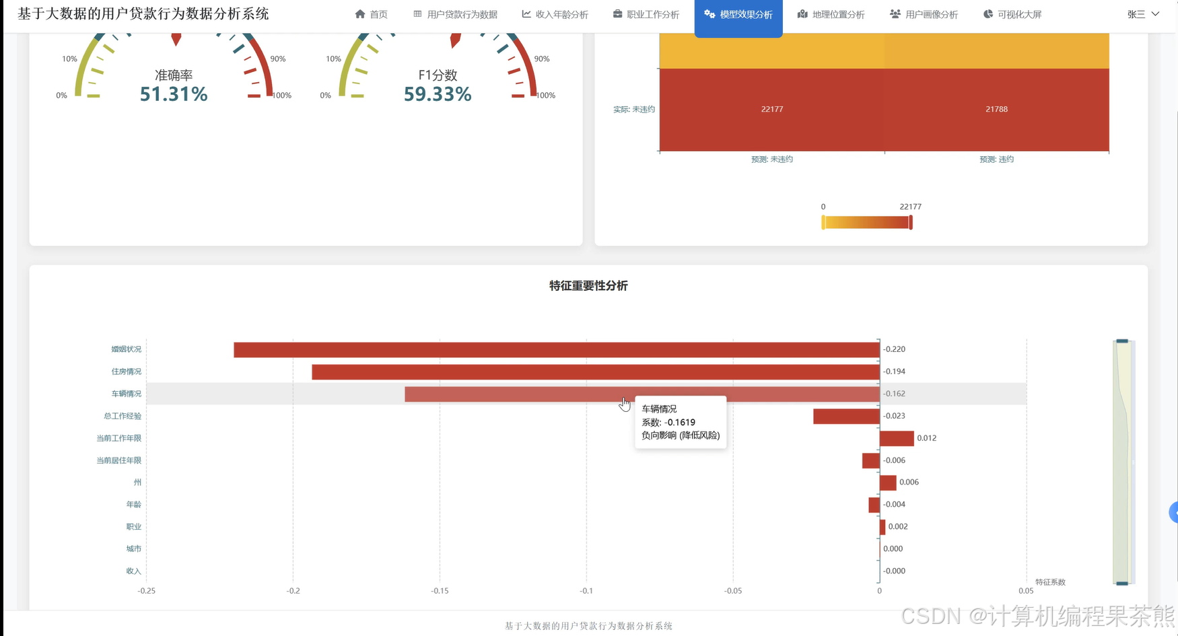The width and height of the screenshot is (1178, 636).
Task: Click the 0 end handle of the heatmap color scale
Action: pyautogui.click(x=823, y=223)
